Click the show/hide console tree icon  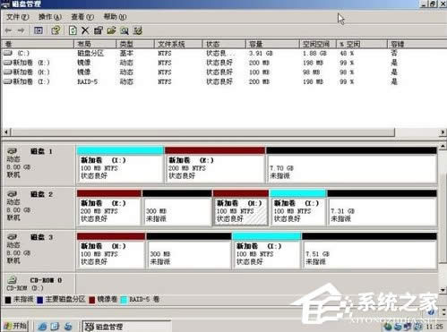tap(39, 30)
